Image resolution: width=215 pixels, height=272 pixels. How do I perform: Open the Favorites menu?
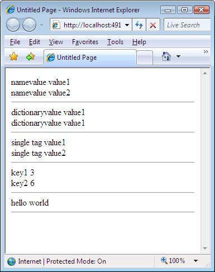tap(85, 42)
